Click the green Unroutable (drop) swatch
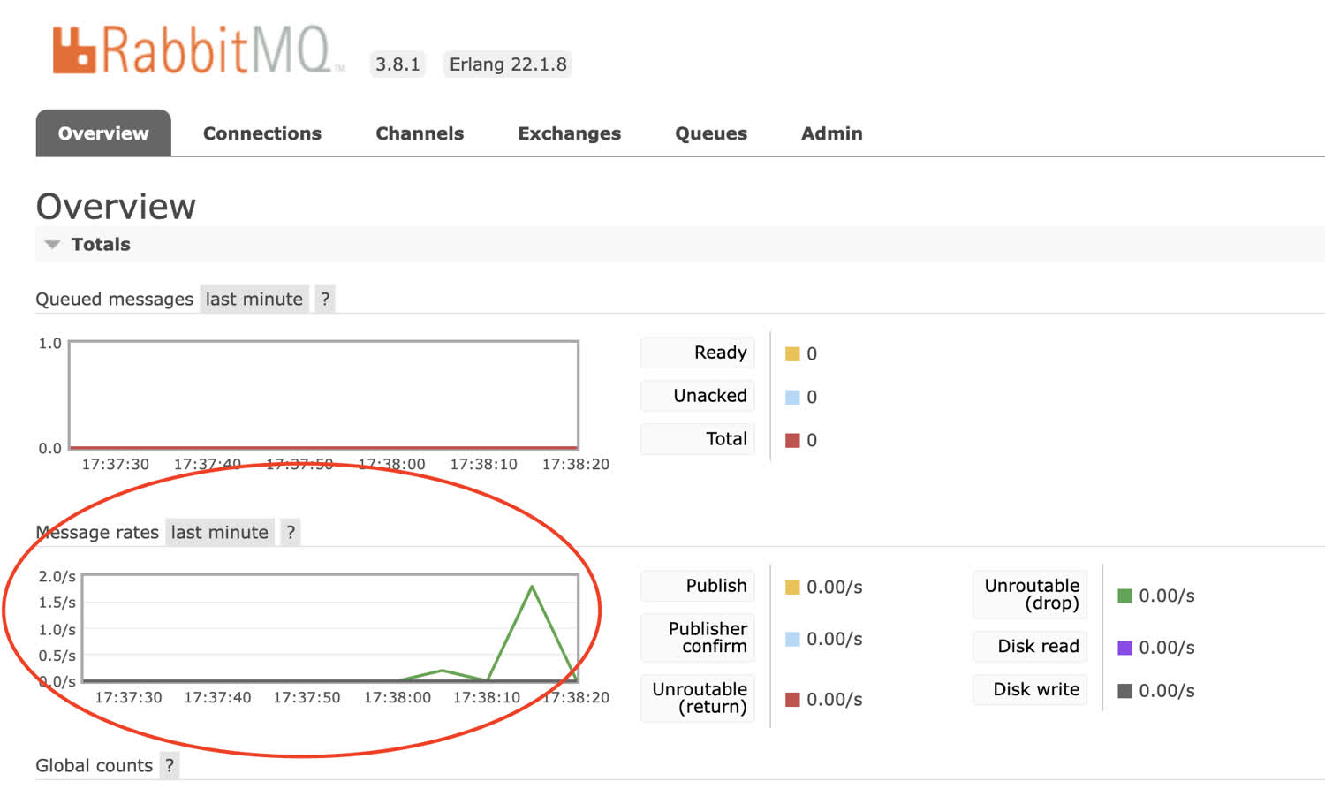Image resolution: width=1325 pixels, height=789 pixels. tap(1124, 596)
